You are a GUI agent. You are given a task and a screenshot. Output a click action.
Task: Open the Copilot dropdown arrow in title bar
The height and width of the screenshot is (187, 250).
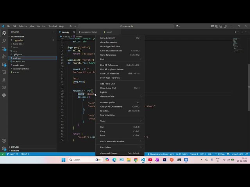click(180, 26)
